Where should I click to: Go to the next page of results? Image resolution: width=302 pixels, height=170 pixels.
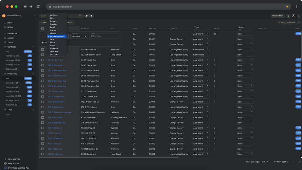299,161
